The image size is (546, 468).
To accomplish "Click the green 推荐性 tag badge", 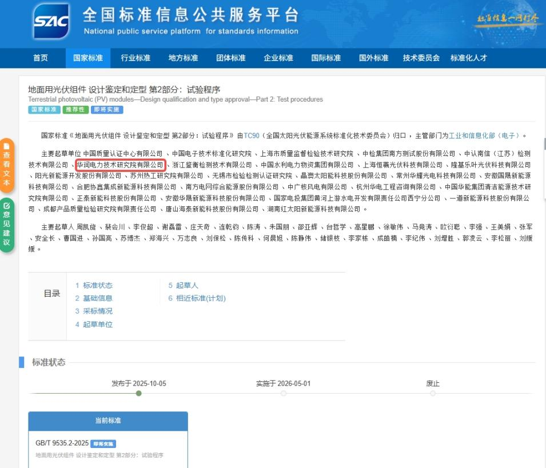I will coord(74,110).
